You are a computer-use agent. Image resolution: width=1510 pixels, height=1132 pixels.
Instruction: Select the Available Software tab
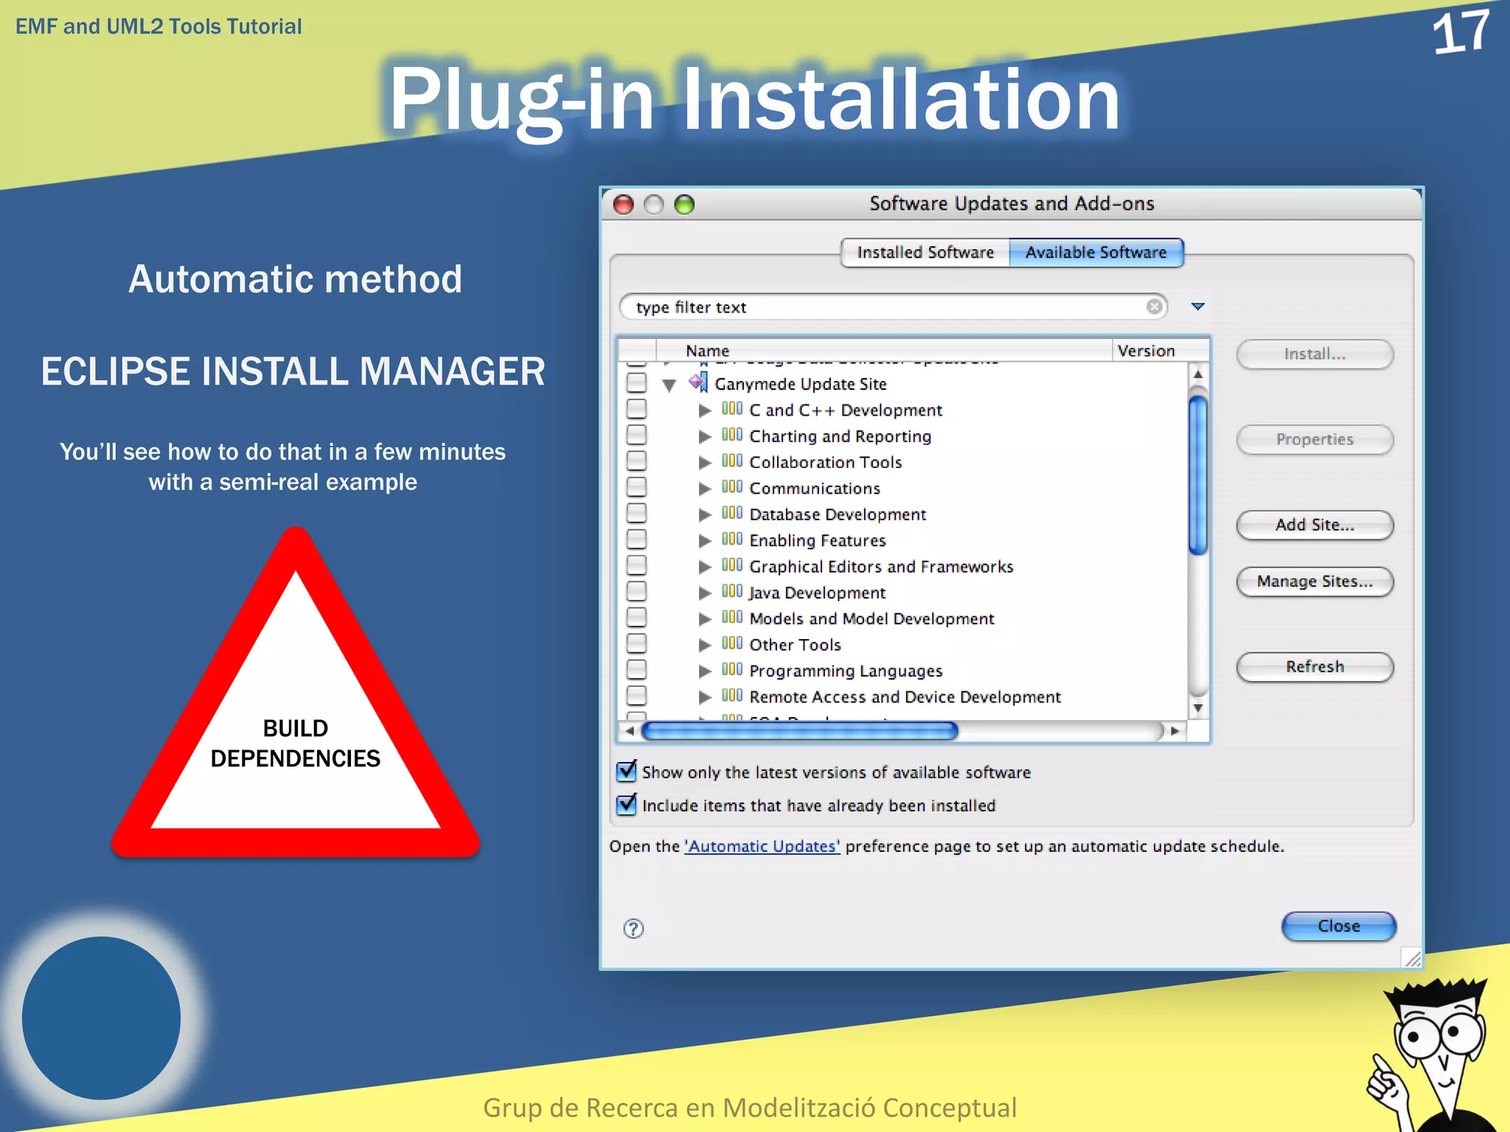click(1096, 253)
